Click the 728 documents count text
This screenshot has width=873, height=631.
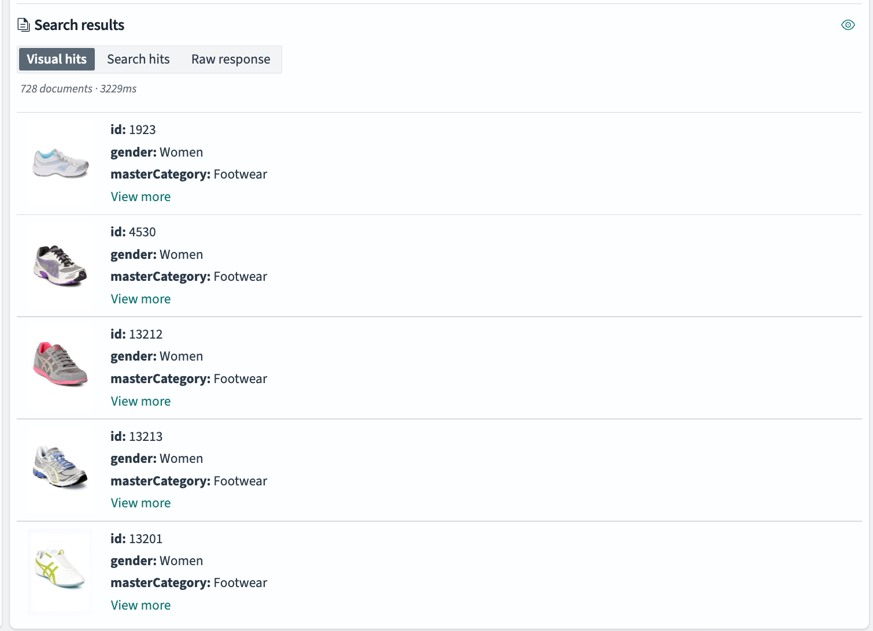[x=57, y=89]
